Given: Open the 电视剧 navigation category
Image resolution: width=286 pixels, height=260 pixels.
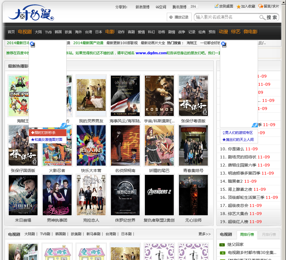Looking at the screenshot, I should 25,32.
